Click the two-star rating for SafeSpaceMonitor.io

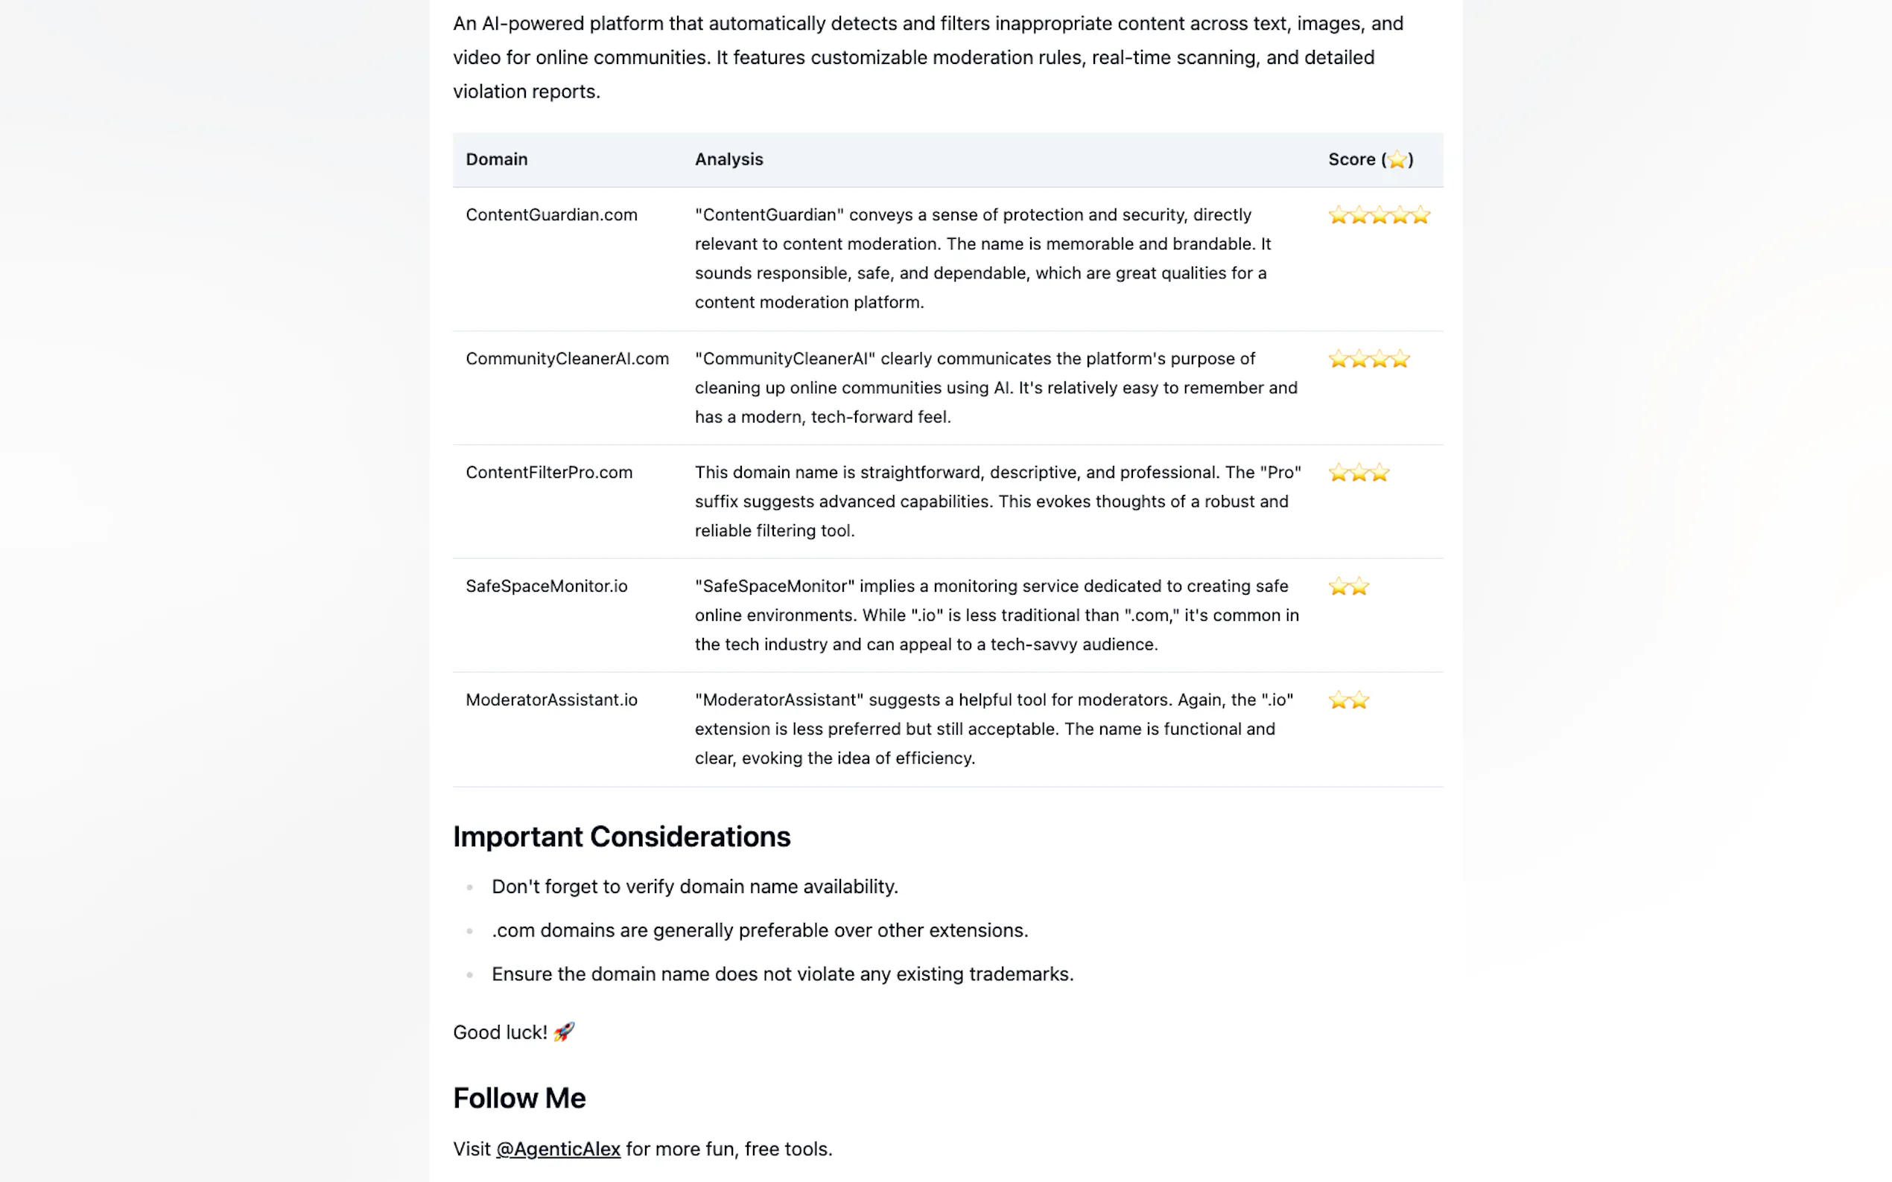coord(1347,587)
